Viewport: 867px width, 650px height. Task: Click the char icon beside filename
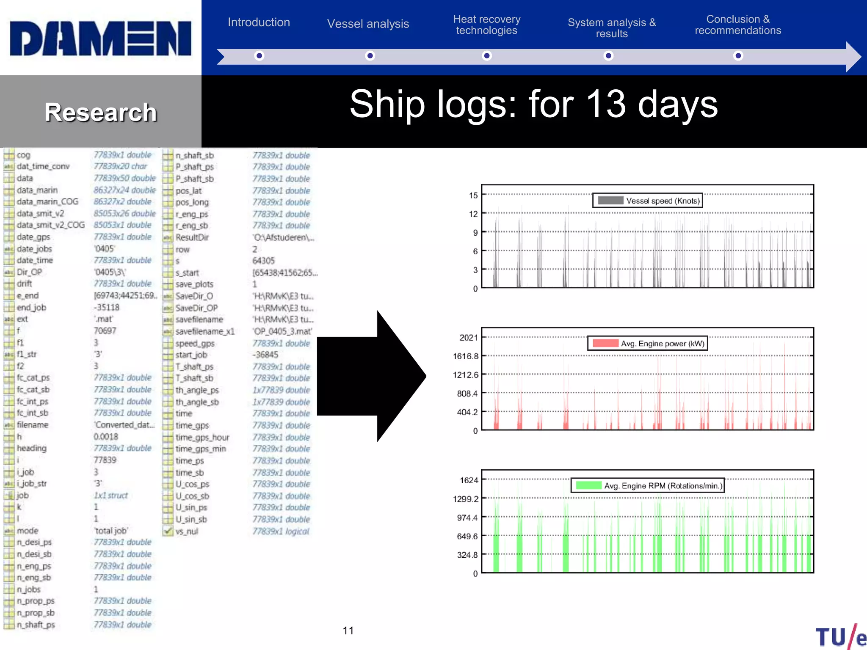9,424
